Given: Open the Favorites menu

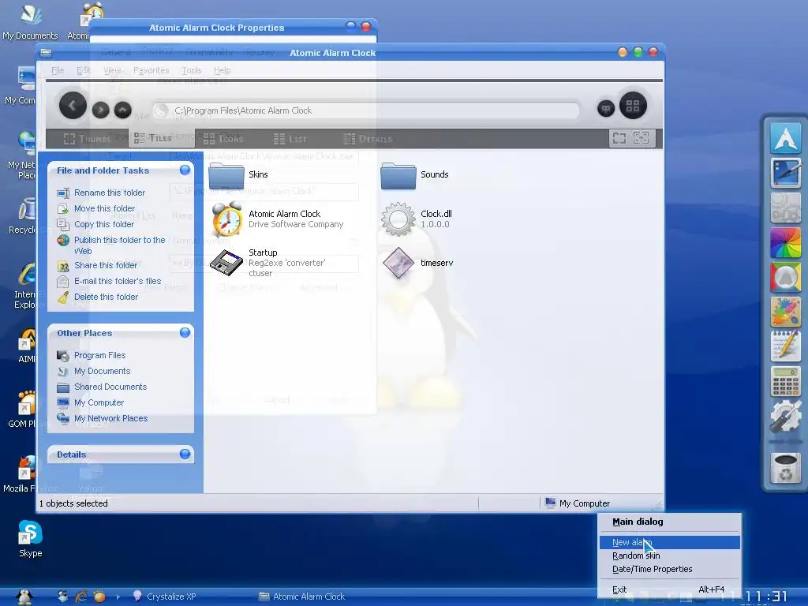Looking at the screenshot, I should click(151, 70).
